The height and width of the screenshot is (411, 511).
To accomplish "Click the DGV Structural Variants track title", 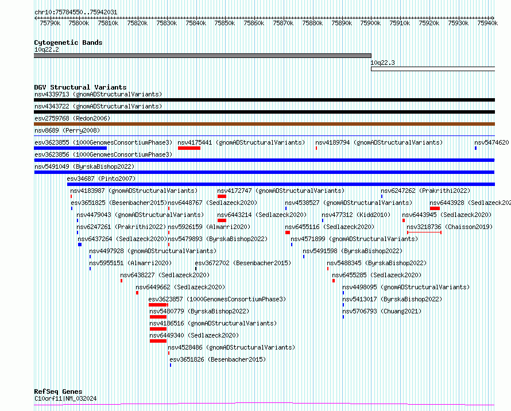I will (x=80, y=87).
